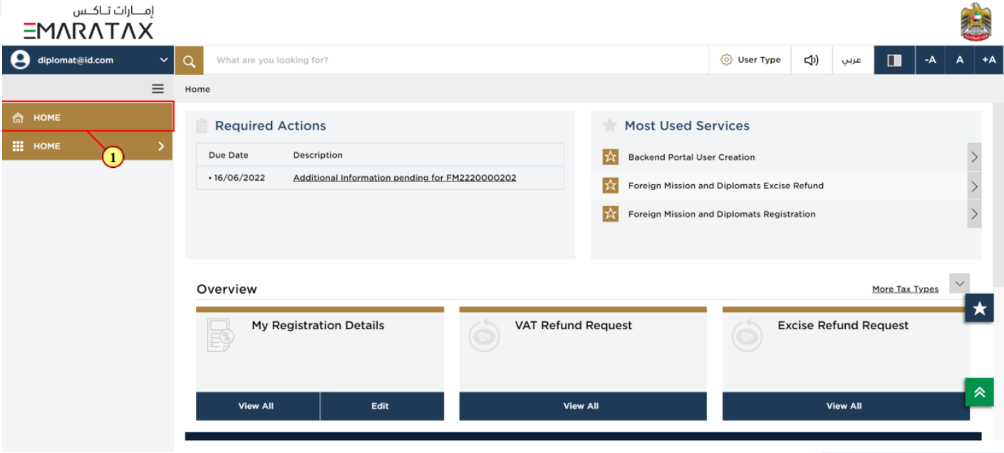The width and height of the screenshot is (1004, 453).
Task: Collapse Overview with the down chevron
Action: click(x=959, y=283)
